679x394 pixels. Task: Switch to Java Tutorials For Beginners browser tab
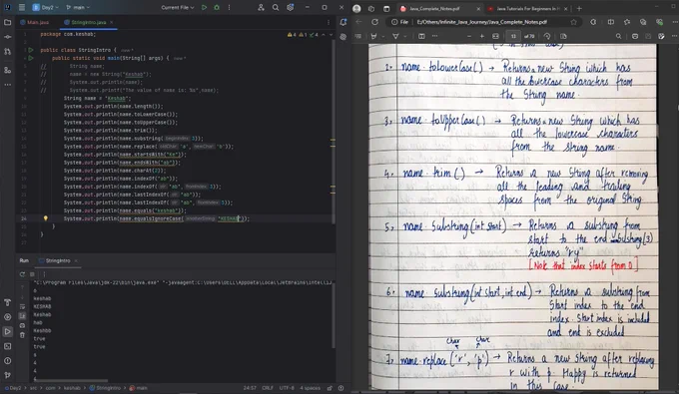[527, 9]
